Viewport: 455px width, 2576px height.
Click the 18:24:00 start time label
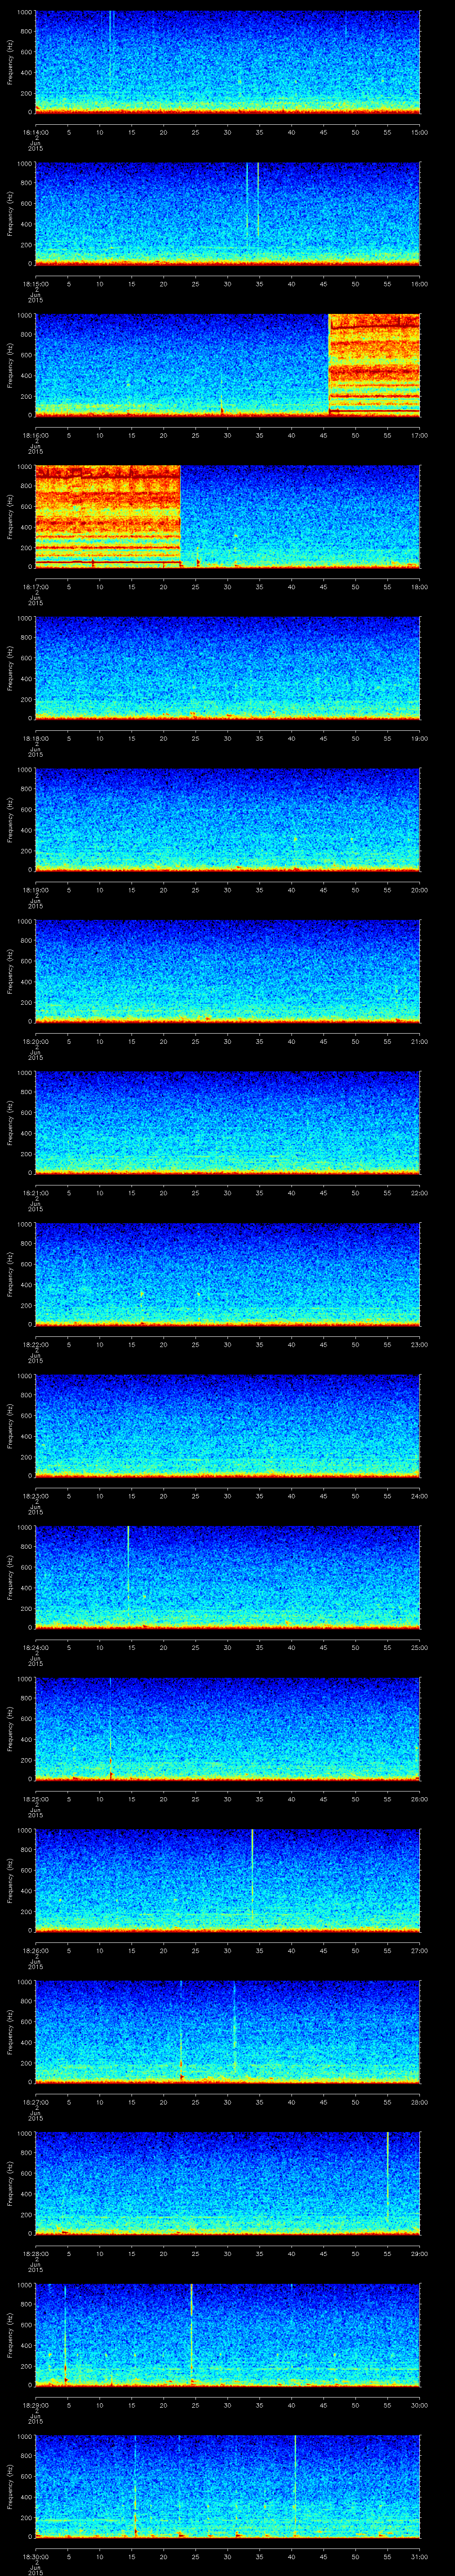tap(35, 1647)
